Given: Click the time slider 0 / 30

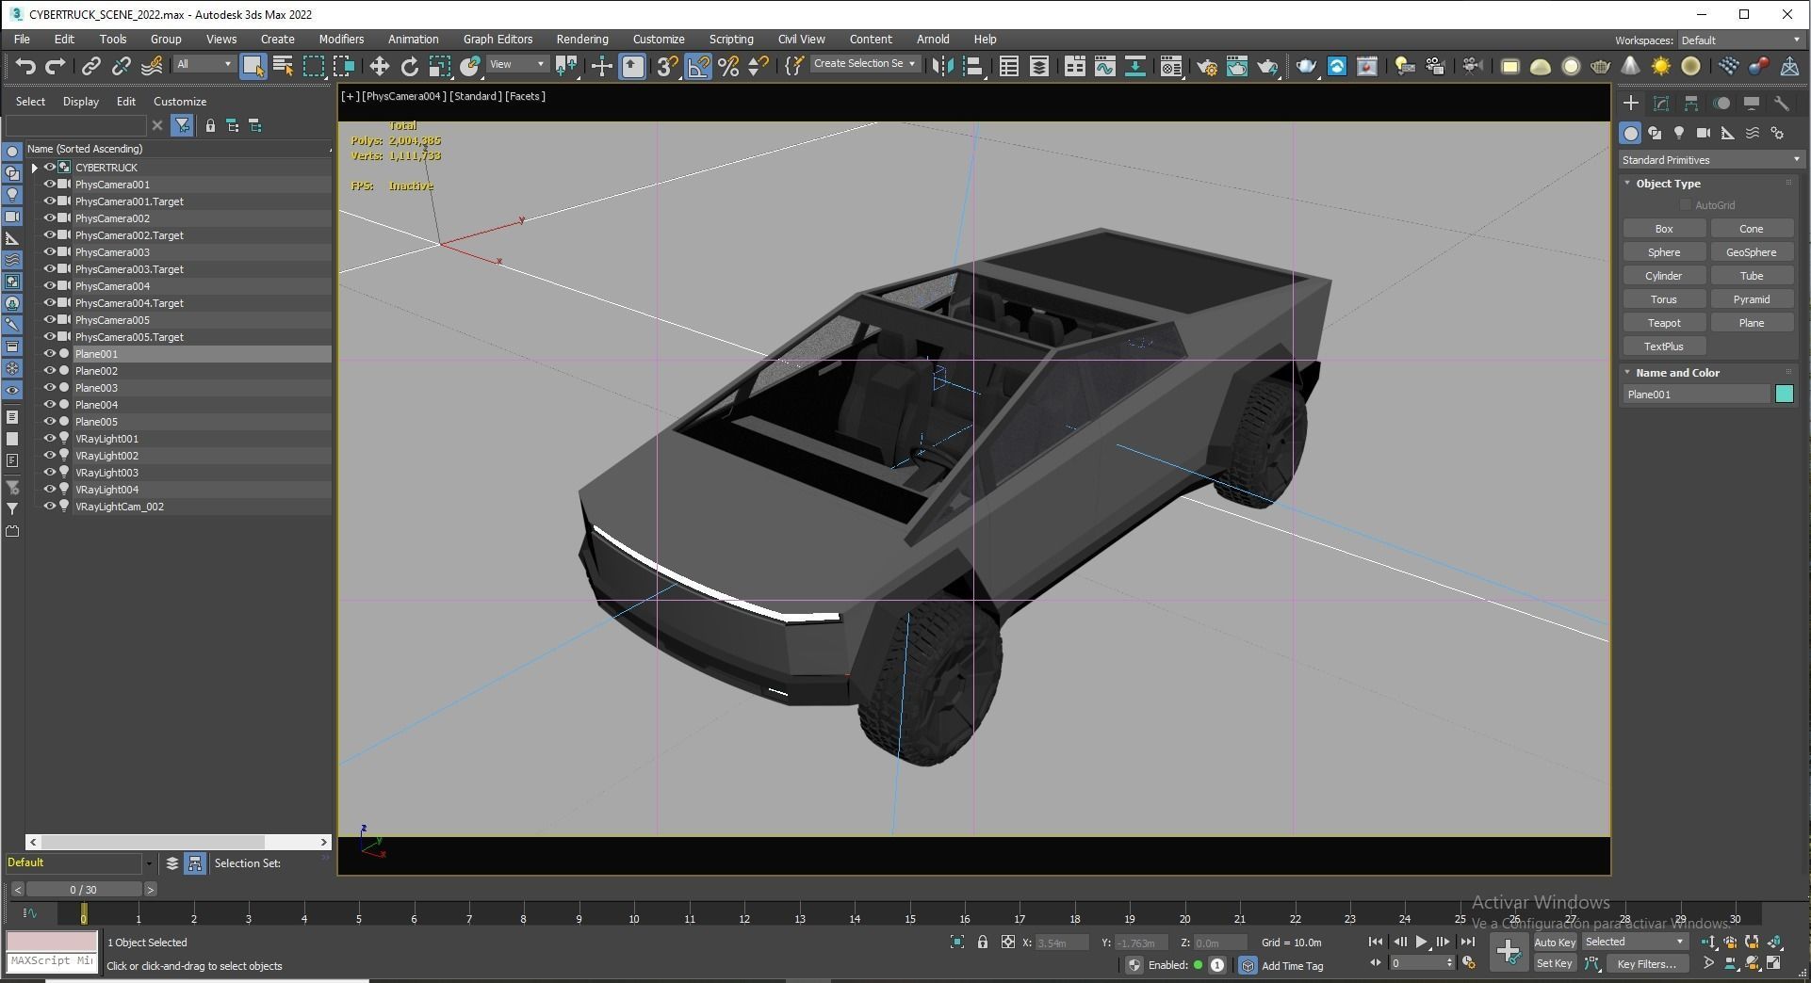Looking at the screenshot, I should (x=83, y=890).
